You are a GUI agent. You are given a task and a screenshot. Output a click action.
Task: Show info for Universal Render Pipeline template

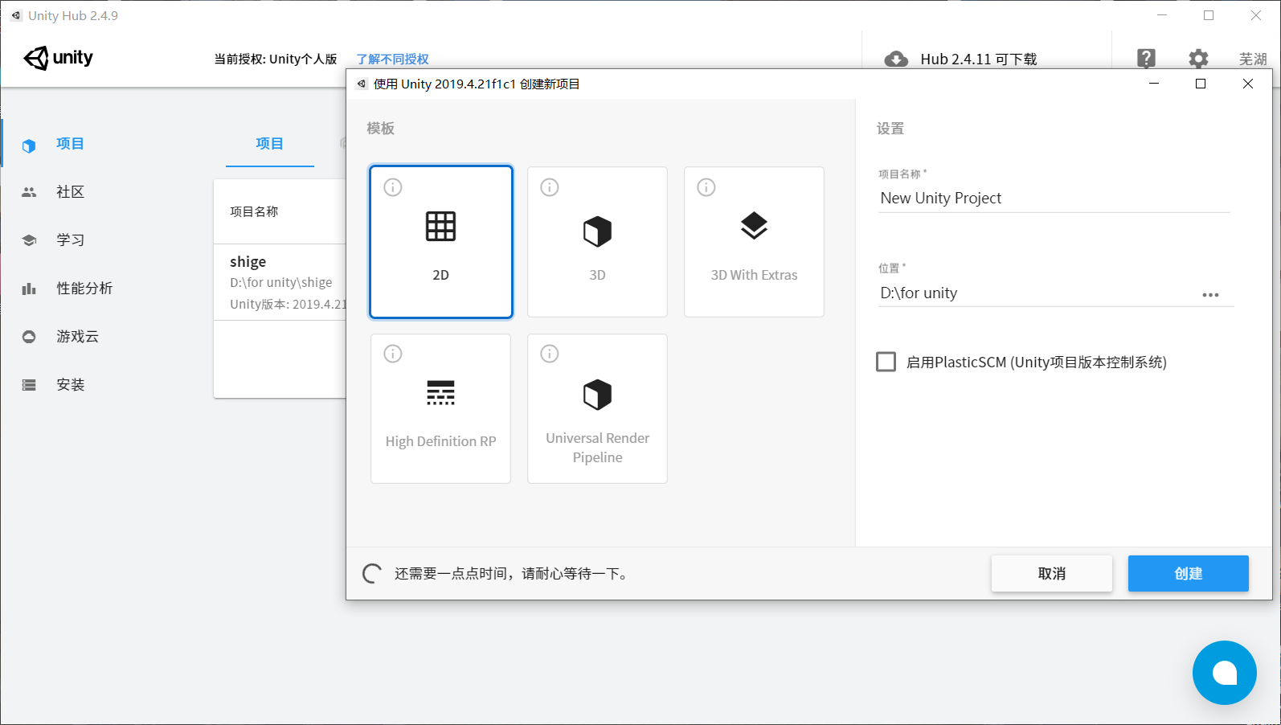coord(550,354)
